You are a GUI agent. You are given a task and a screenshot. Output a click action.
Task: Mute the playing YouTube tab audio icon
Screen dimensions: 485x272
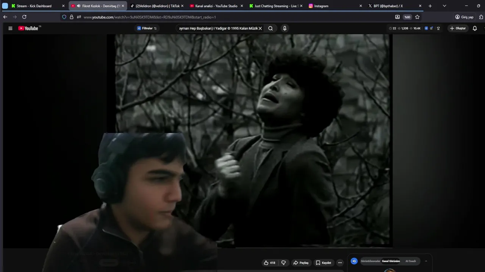pos(78,6)
